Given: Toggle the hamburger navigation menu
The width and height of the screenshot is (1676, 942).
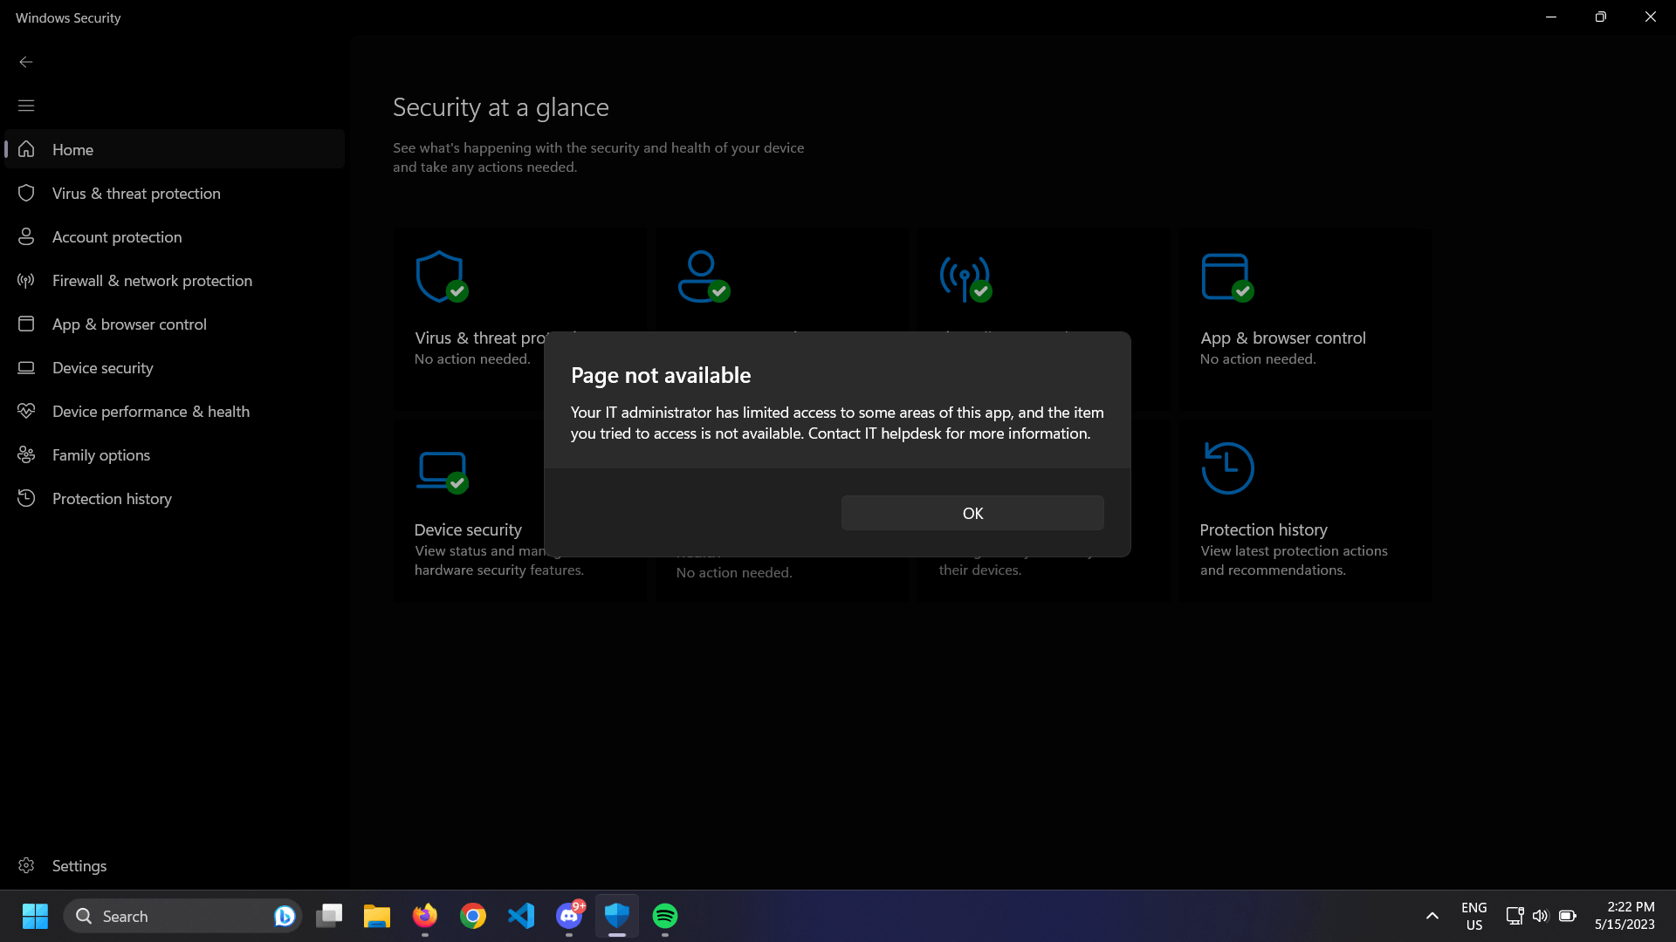Looking at the screenshot, I should click(x=26, y=106).
